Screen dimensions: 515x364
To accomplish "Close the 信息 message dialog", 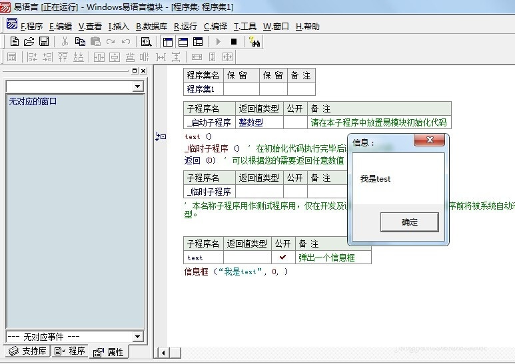I will 430,140.
